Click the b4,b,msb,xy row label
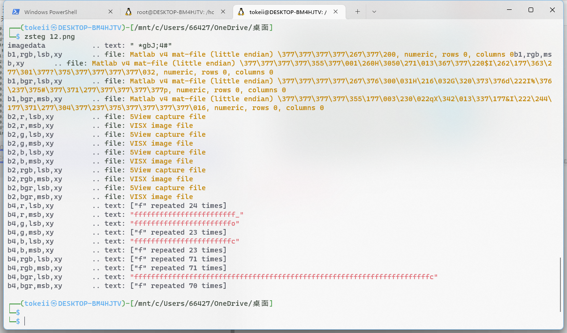 tap(30, 250)
